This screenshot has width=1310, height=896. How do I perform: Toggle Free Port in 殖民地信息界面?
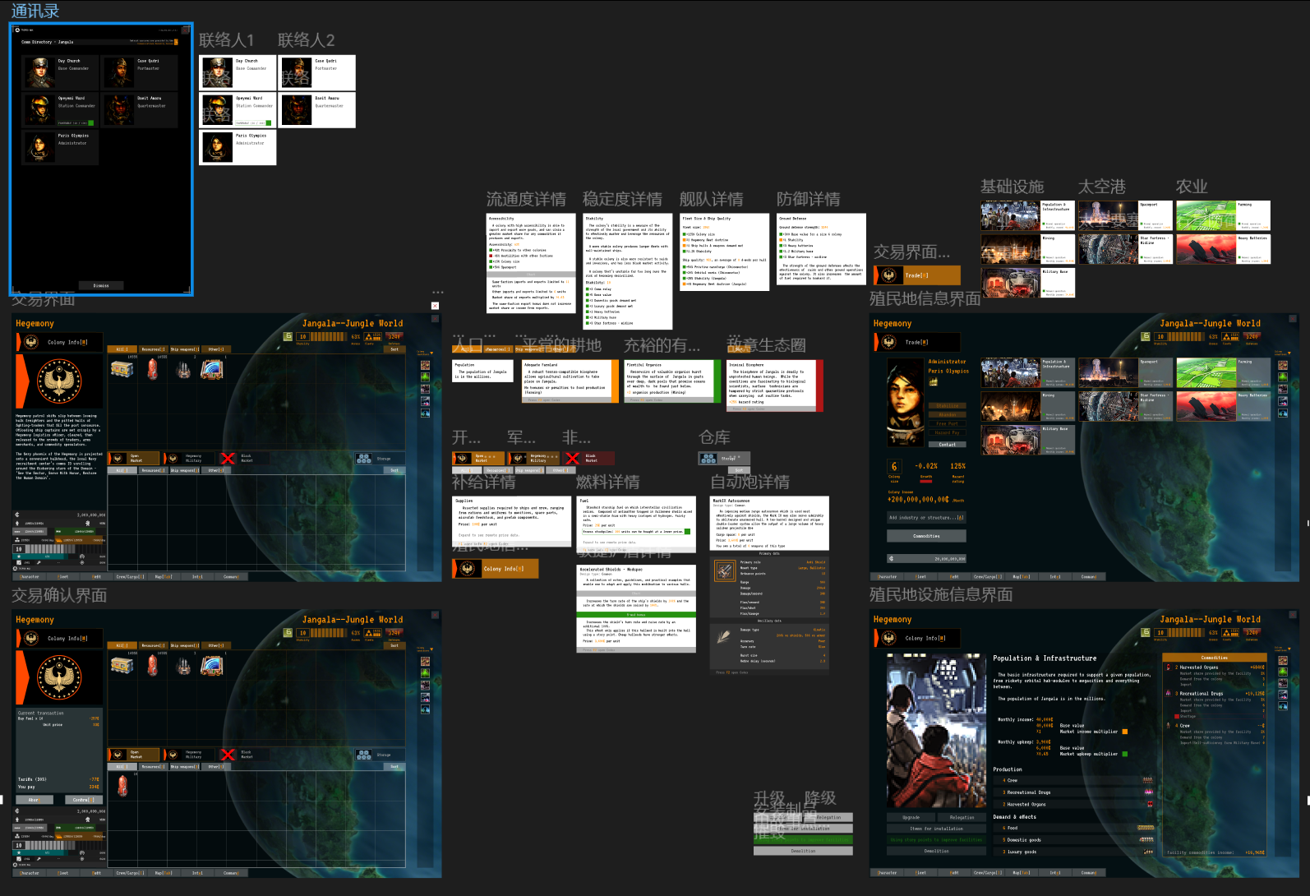point(947,424)
